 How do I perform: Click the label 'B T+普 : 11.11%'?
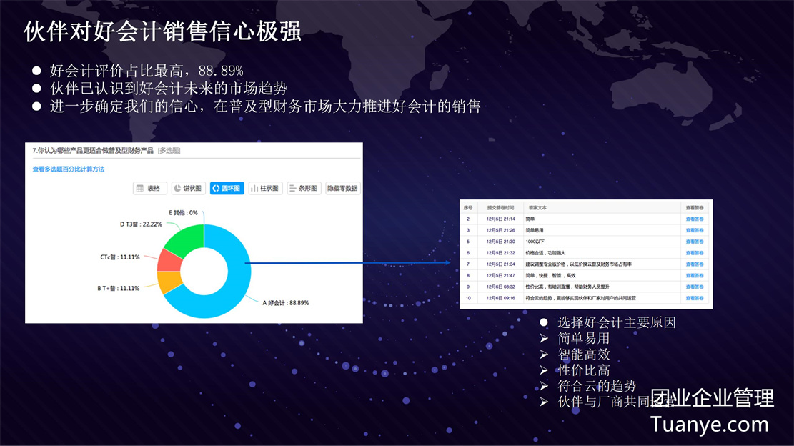click(118, 289)
